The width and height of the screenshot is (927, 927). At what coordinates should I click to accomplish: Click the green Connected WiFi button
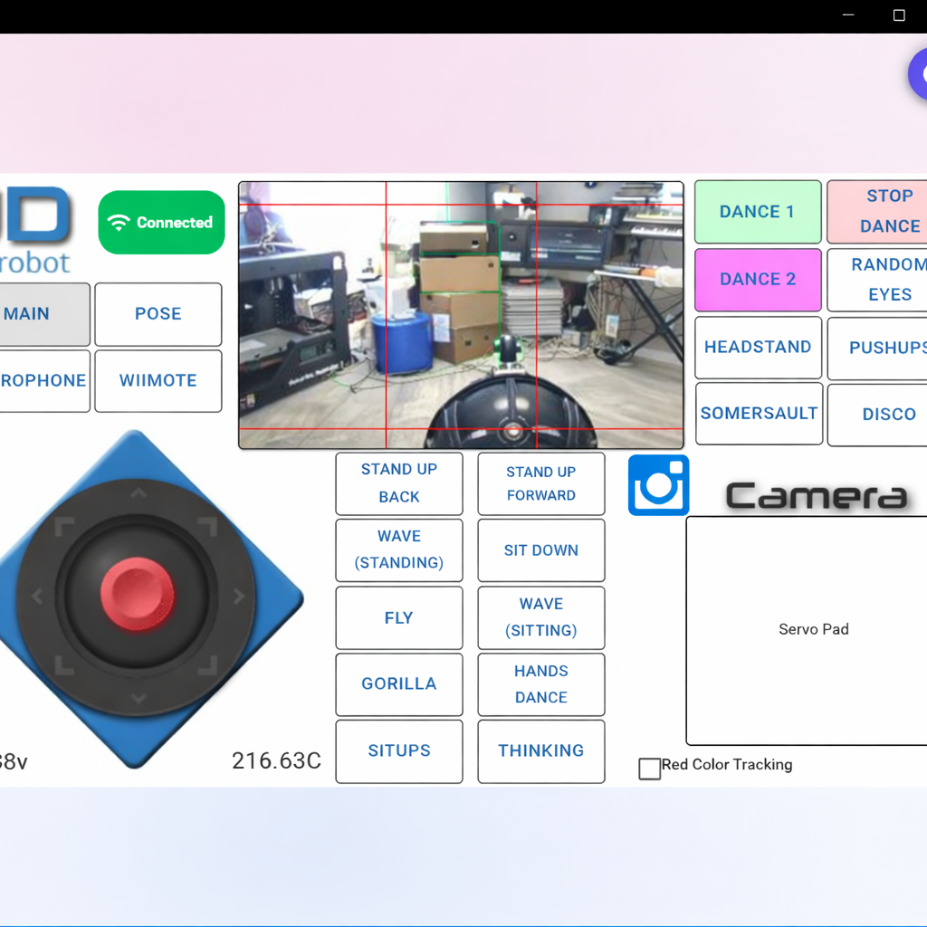coord(161,223)
